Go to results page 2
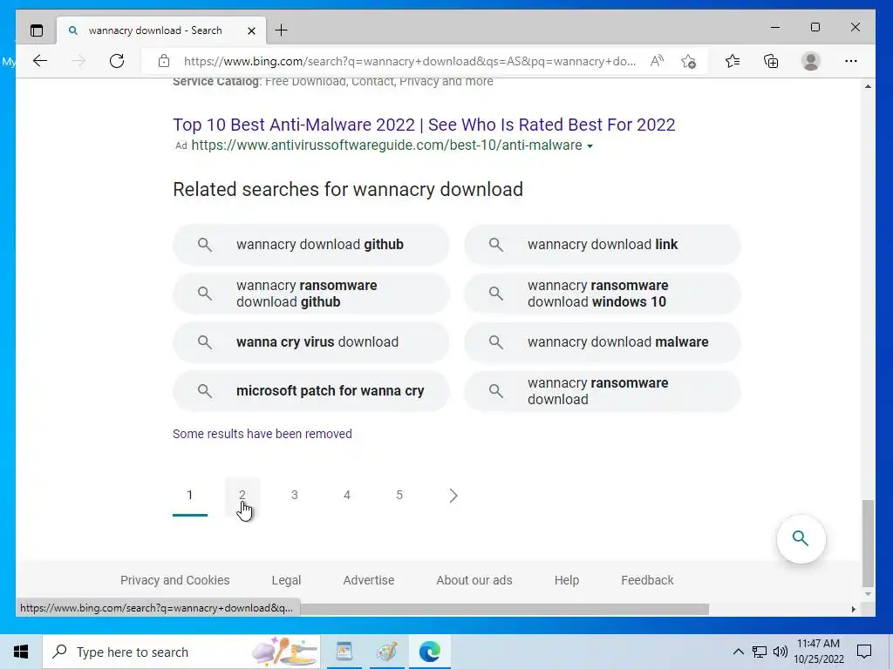Viewport: 893px width, 669px height. [x=242, y=496]
